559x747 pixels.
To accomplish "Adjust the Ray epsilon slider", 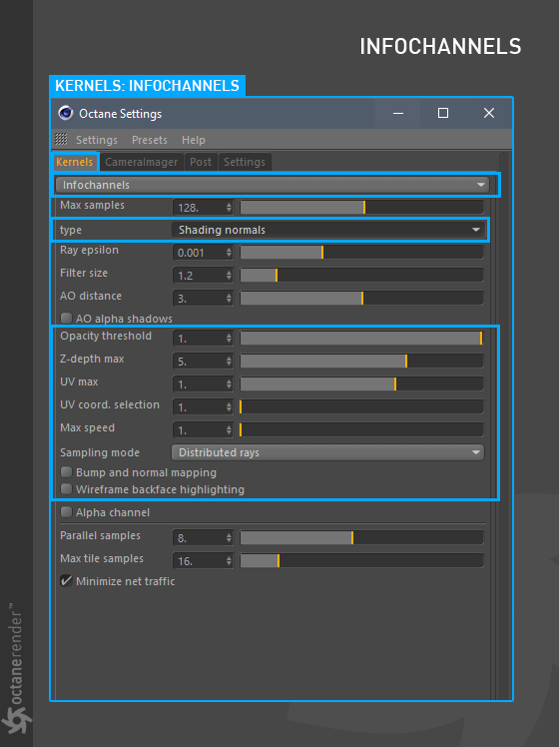I will coord(362,253).
